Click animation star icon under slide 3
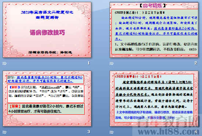 4,132
